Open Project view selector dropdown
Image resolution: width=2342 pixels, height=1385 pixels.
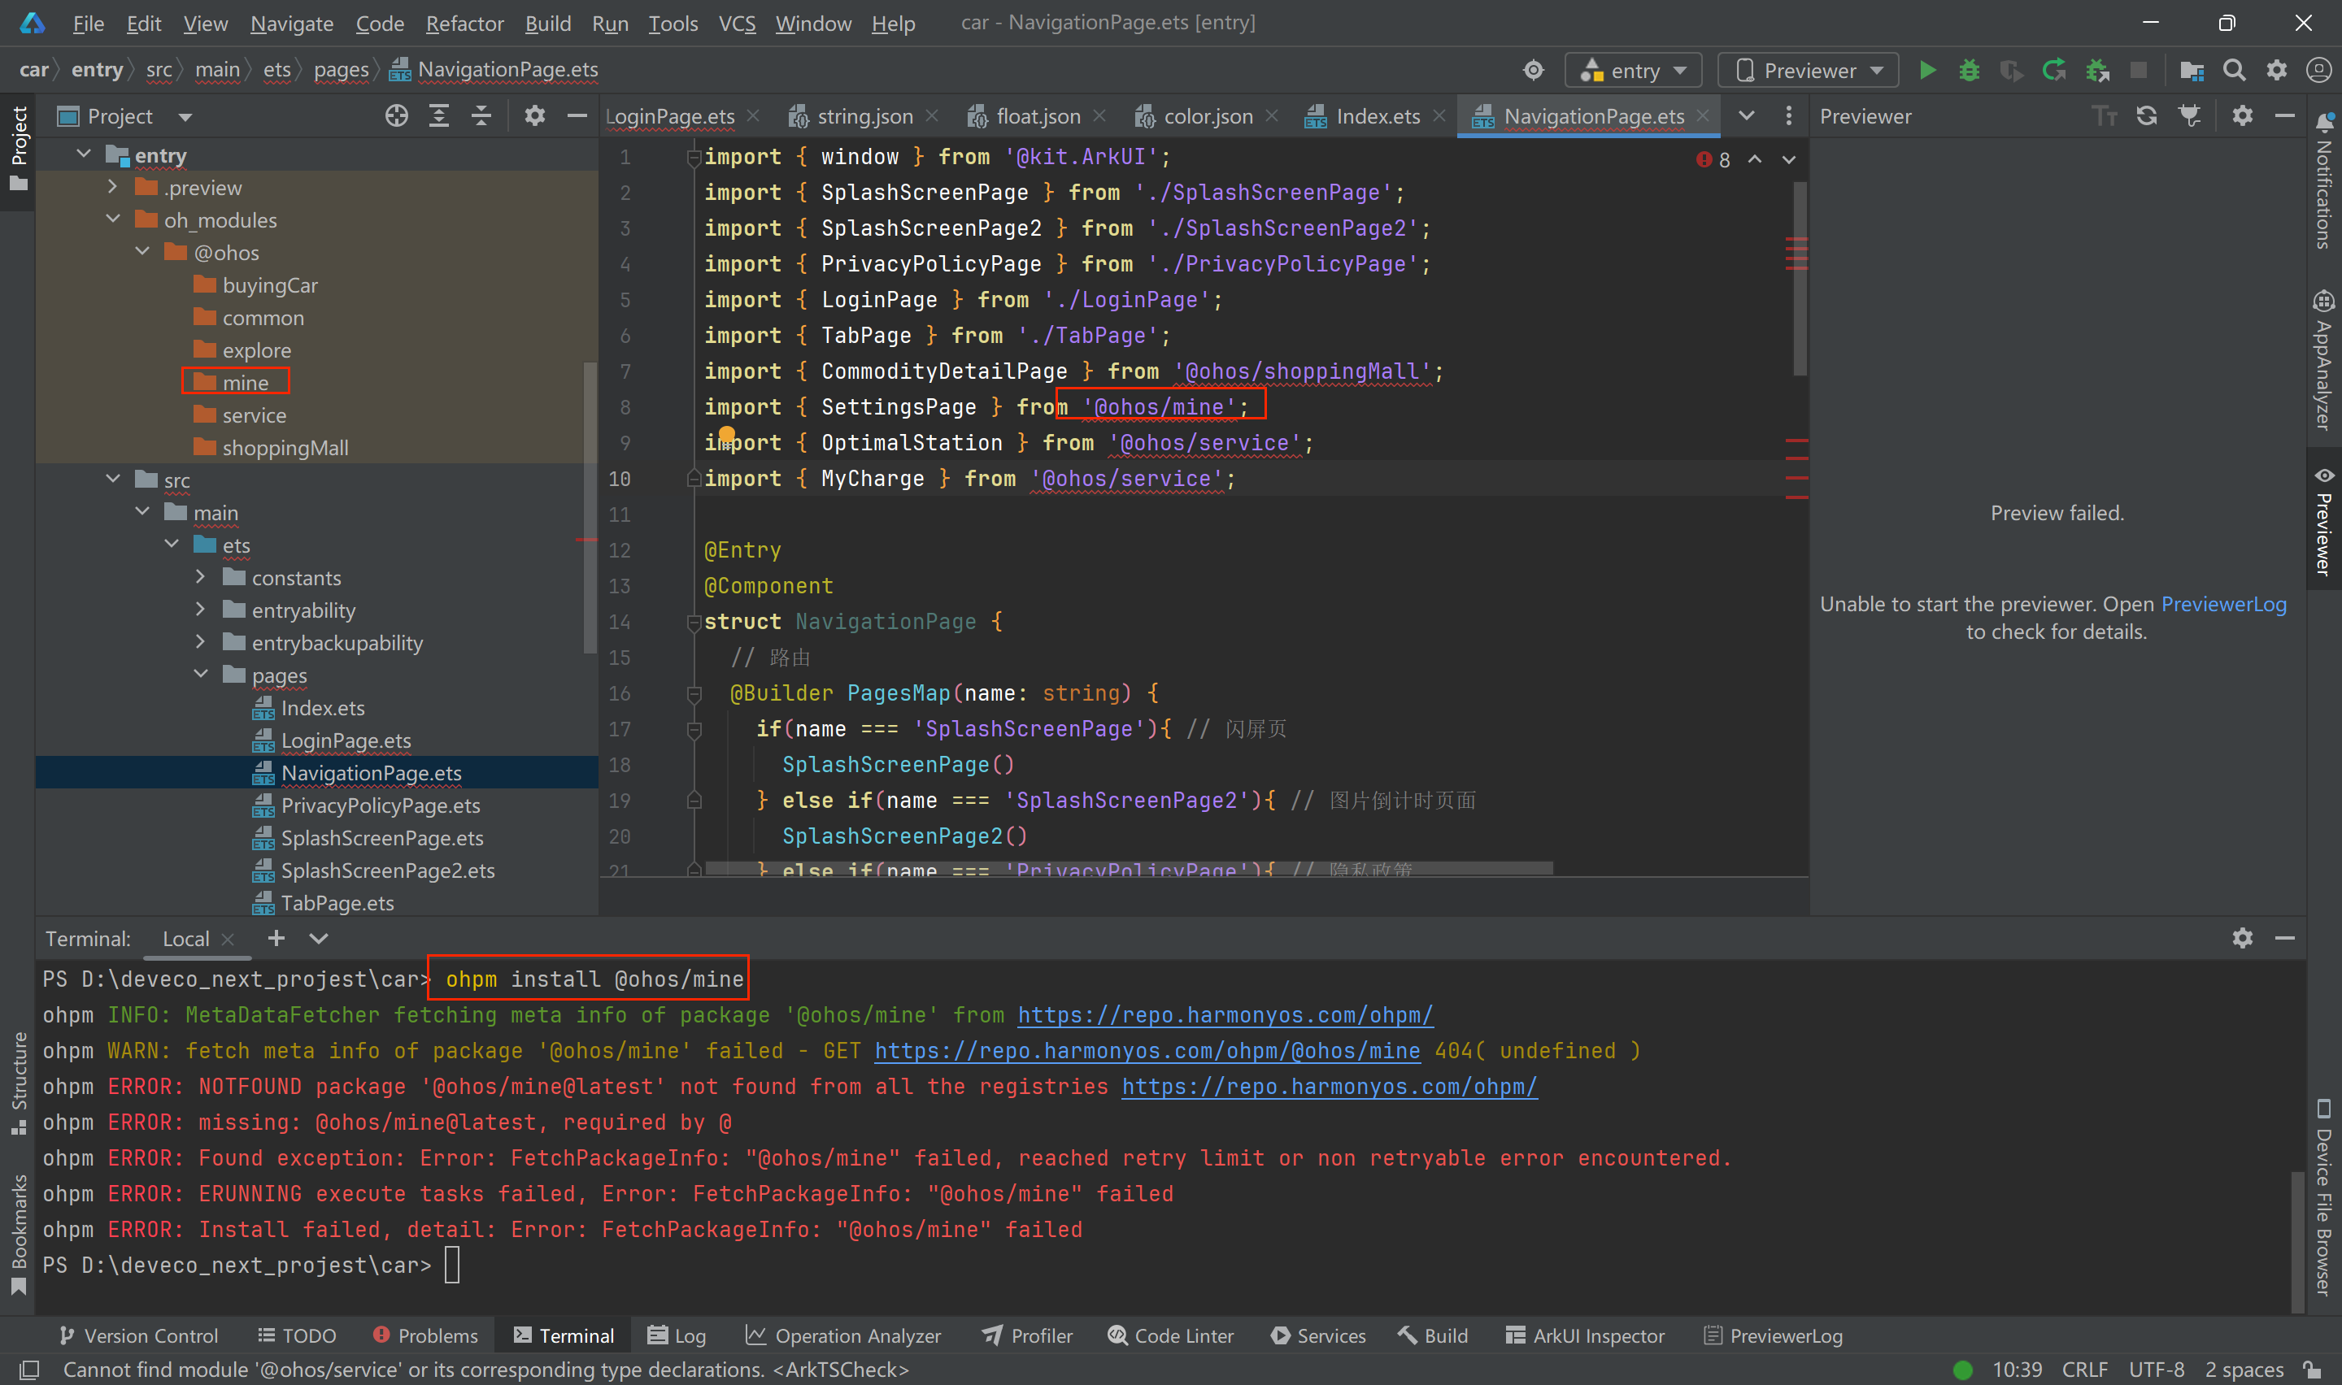tap(185, 117)
